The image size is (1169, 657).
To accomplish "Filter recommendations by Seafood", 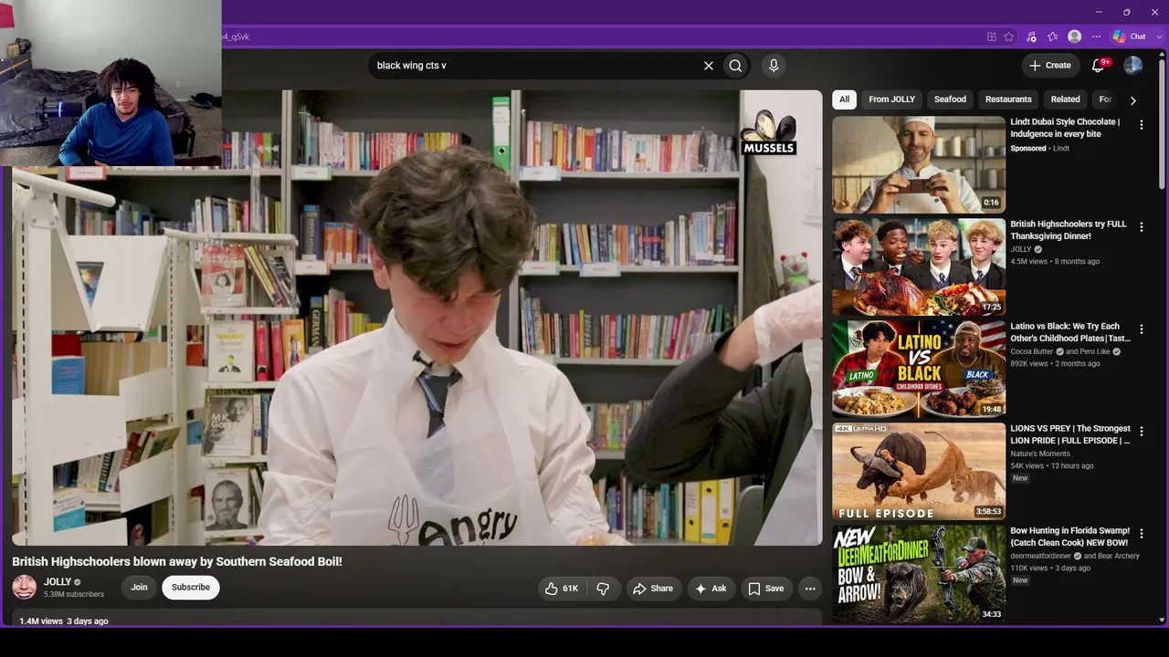I will coord(950,99).
